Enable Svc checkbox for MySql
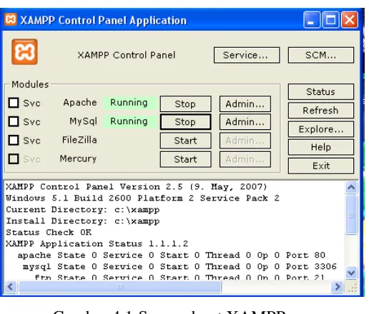The width and height of the screenshot is (369, 314). coord(14,121)
